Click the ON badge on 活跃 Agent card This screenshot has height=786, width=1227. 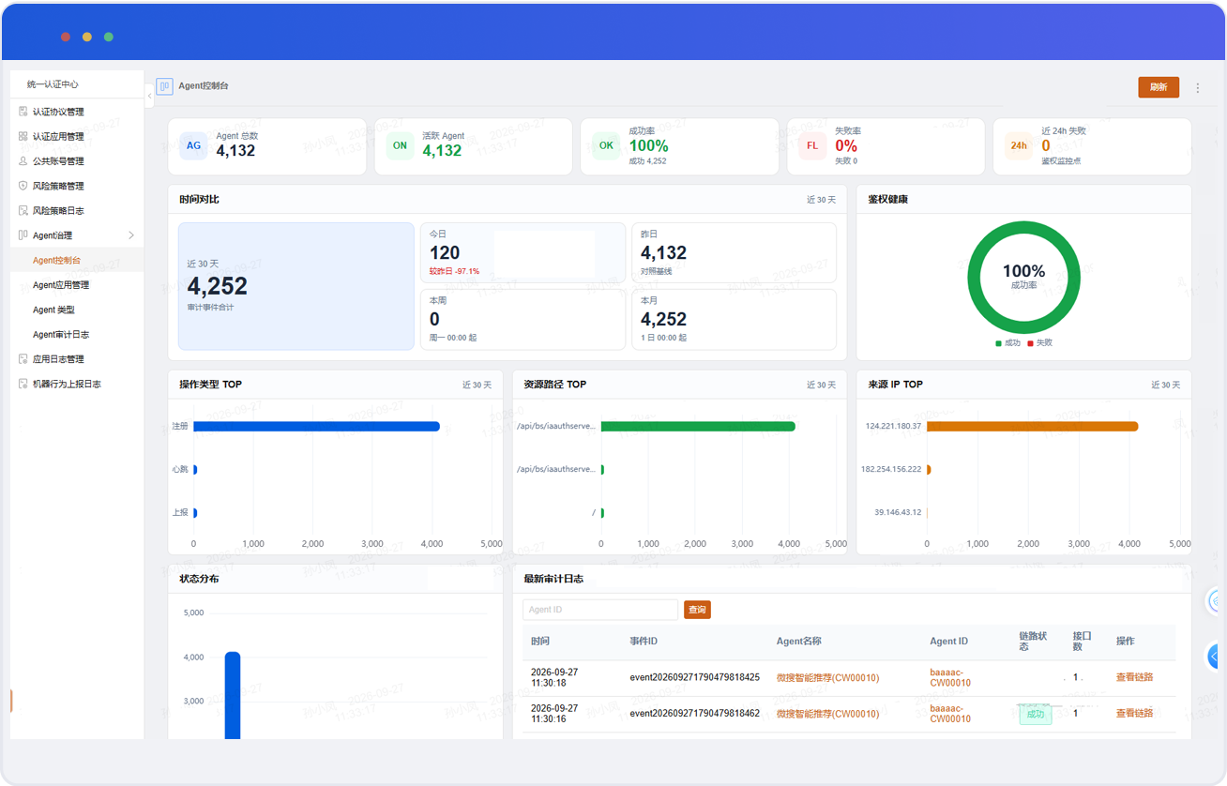(x=400, y=145)
